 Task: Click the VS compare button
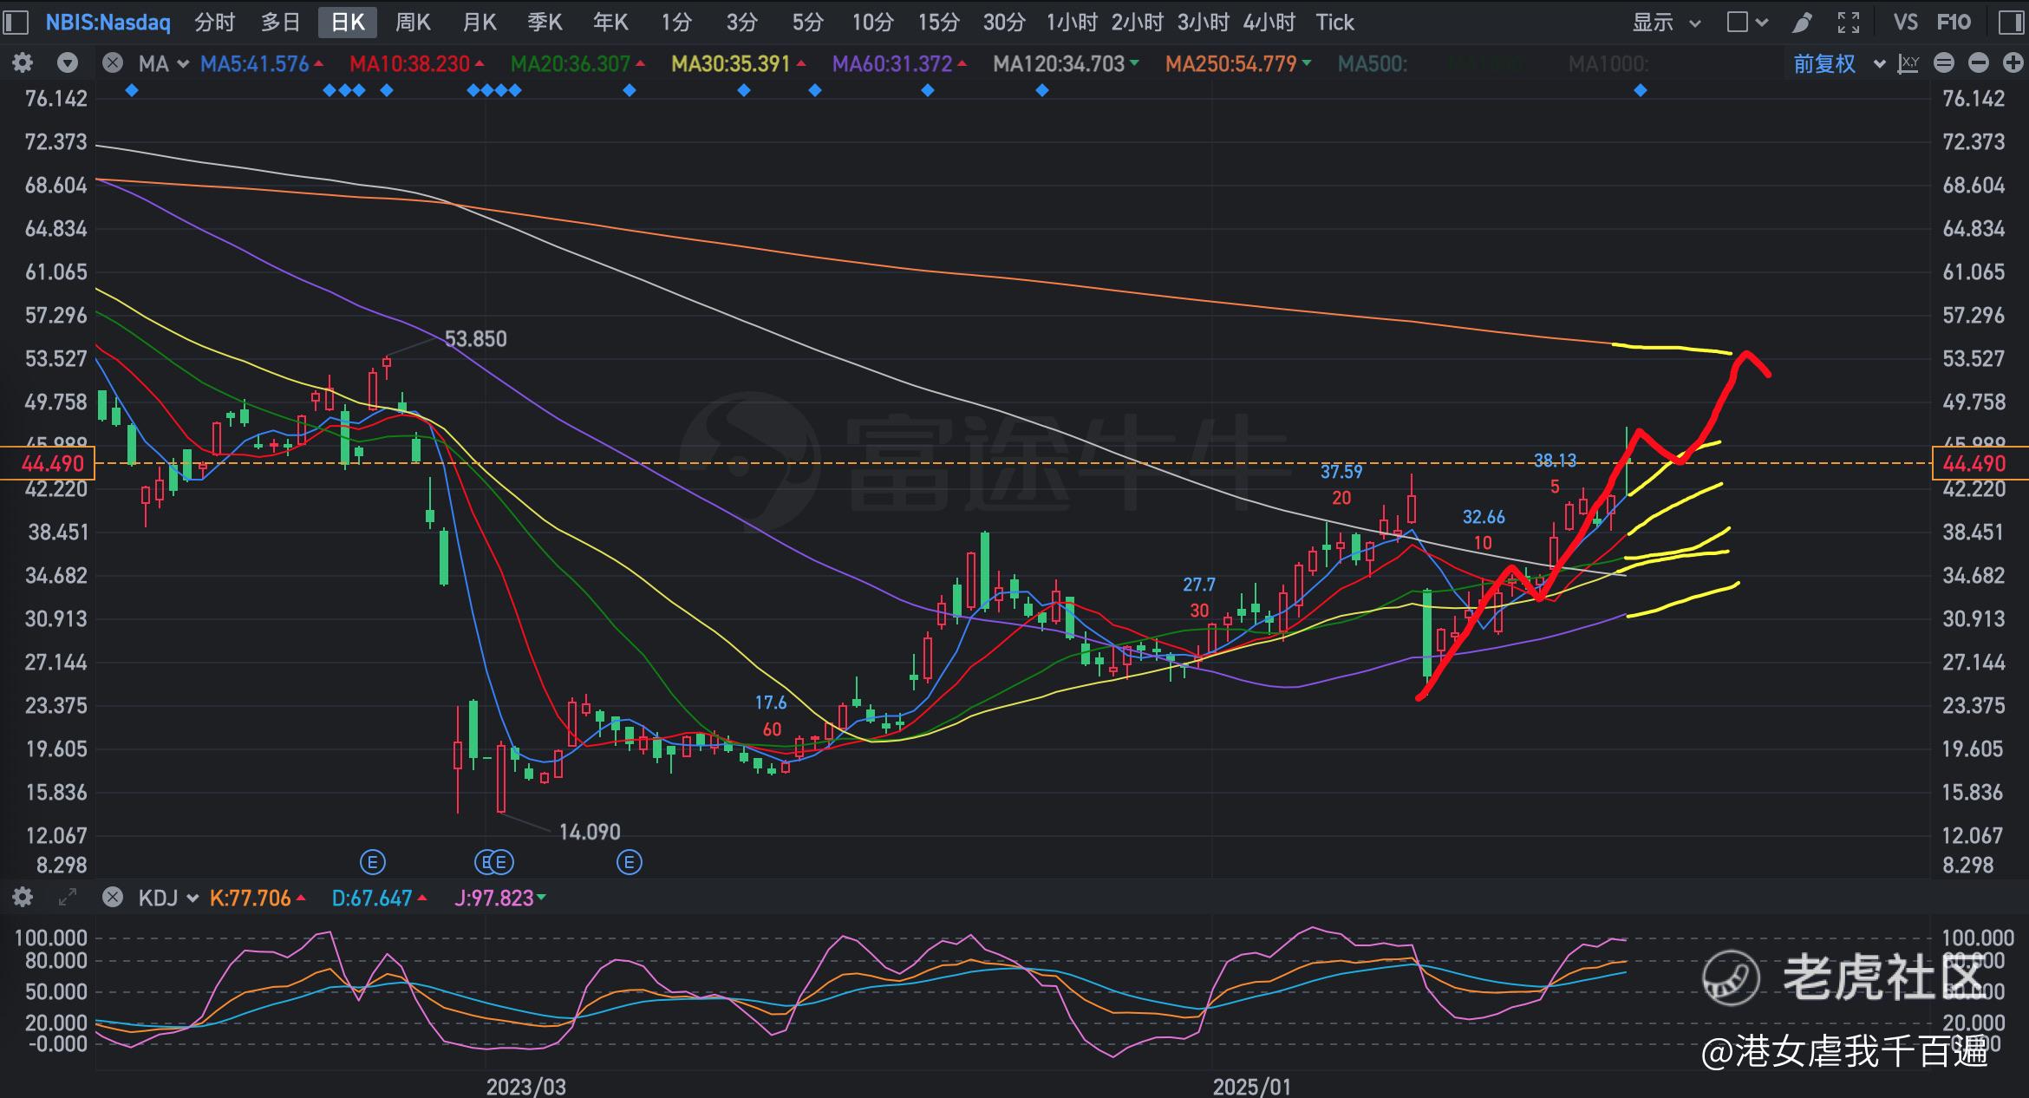[1905, 23]
